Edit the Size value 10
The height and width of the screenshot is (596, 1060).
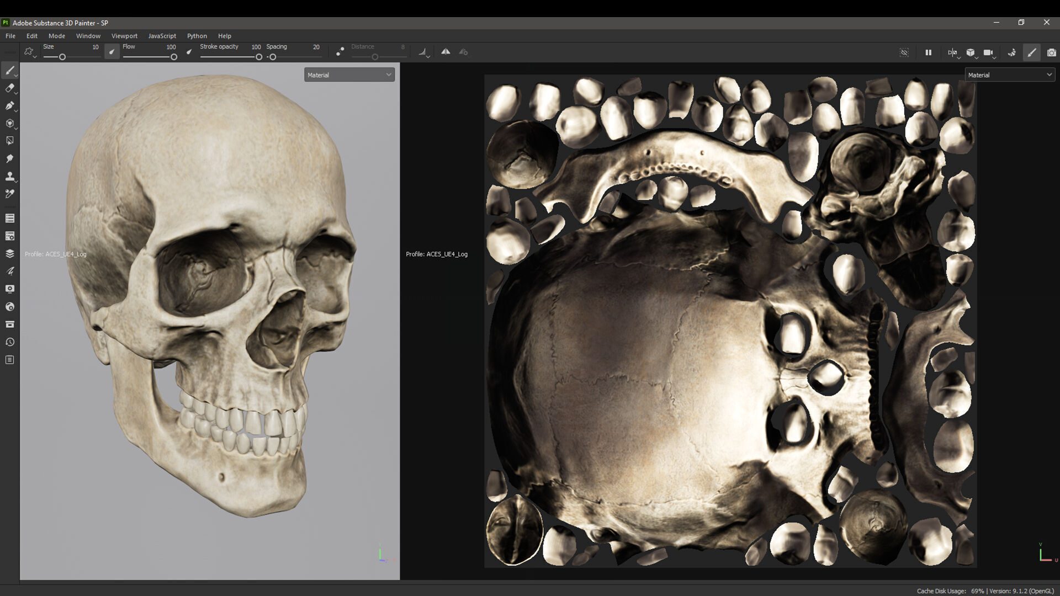[96, 47]
